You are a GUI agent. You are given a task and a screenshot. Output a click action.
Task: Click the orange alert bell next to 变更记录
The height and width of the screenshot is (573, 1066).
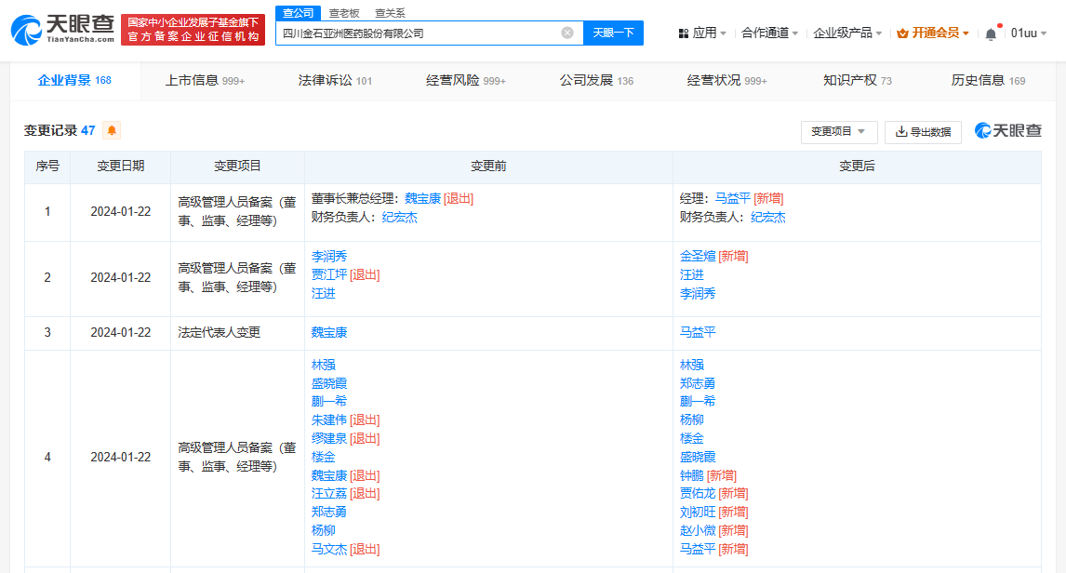(112, 130)
